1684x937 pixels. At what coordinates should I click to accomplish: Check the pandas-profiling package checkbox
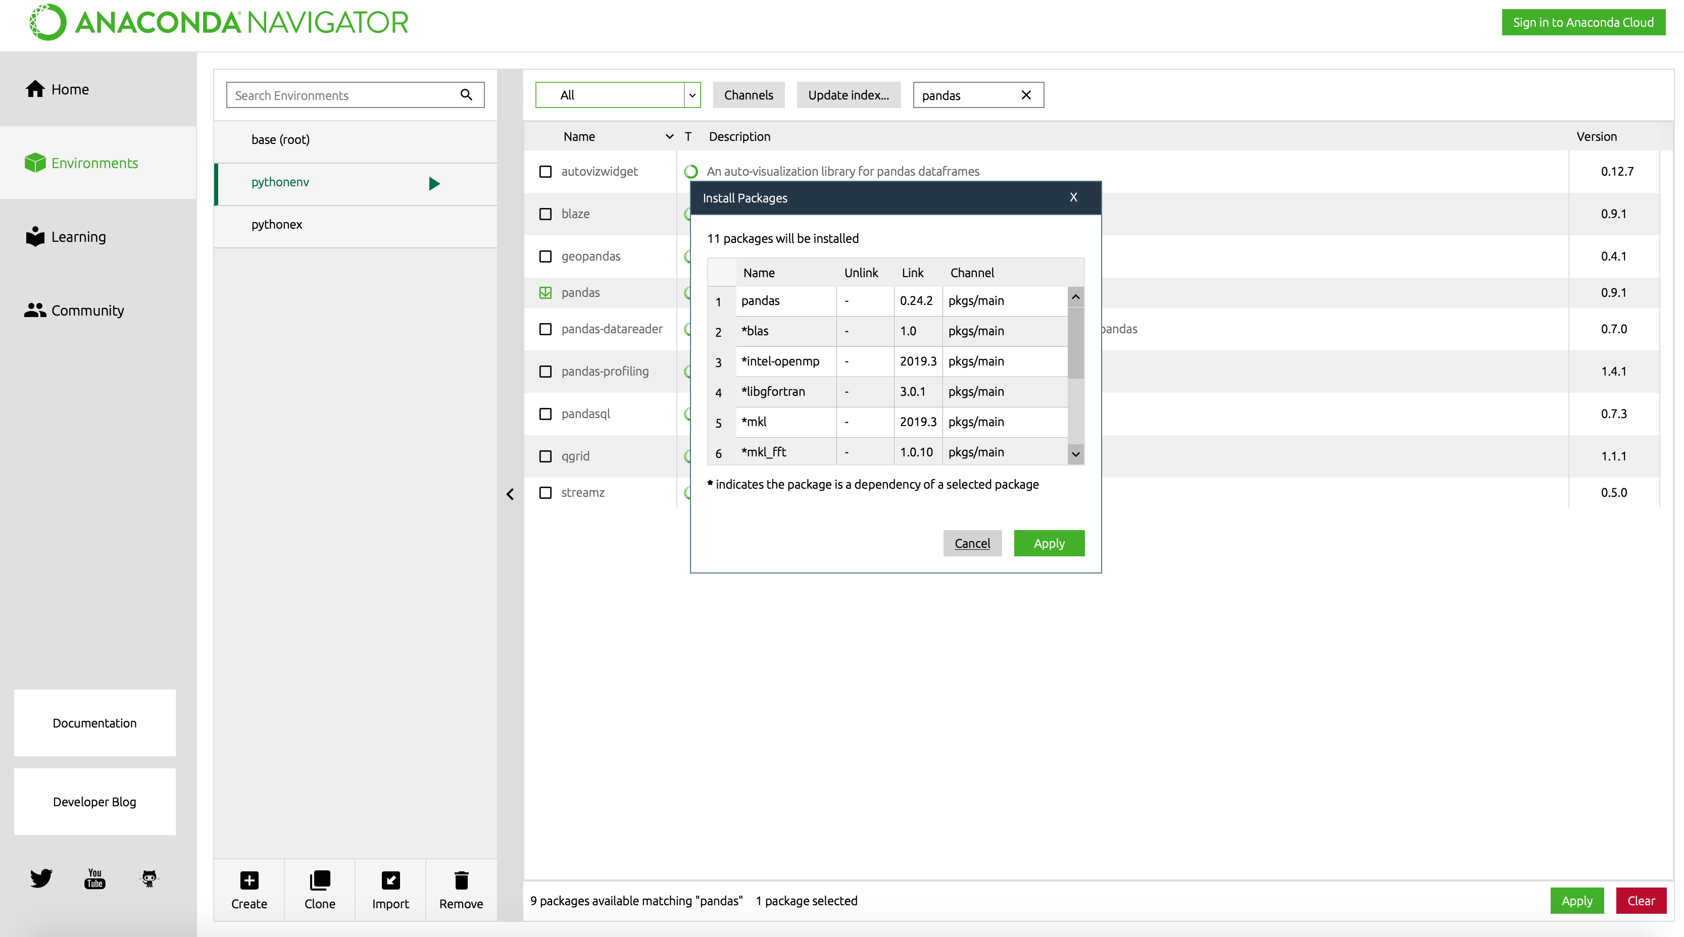pos(545,371)
